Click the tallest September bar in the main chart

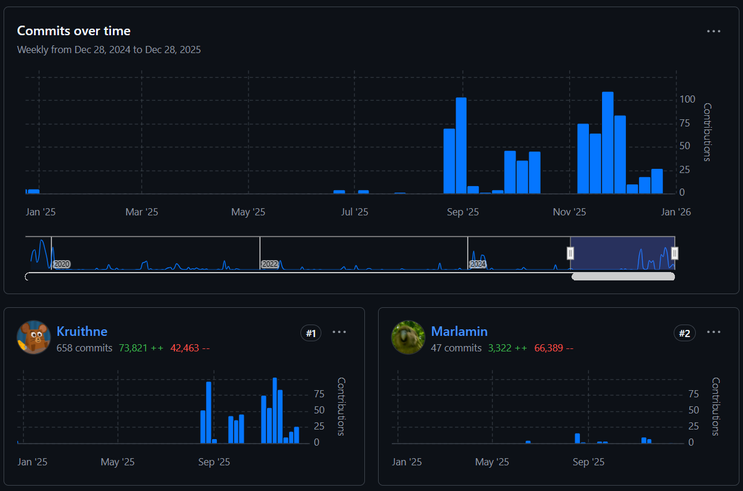point(460,146)
